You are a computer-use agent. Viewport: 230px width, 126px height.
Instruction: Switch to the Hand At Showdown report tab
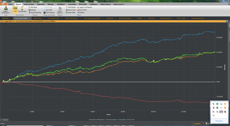[72, 18]
